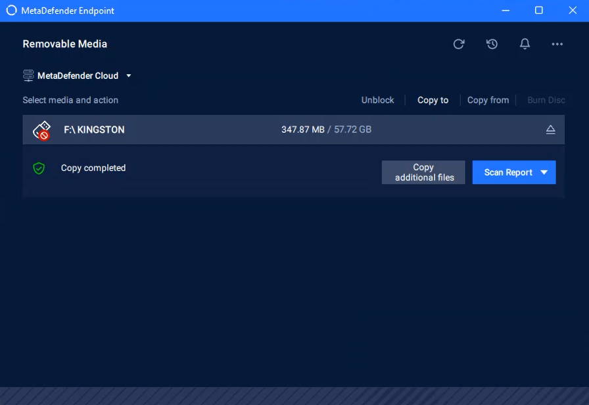Open the three-dots more options menu
589x405 pixels.
click(x=557, y=44)
